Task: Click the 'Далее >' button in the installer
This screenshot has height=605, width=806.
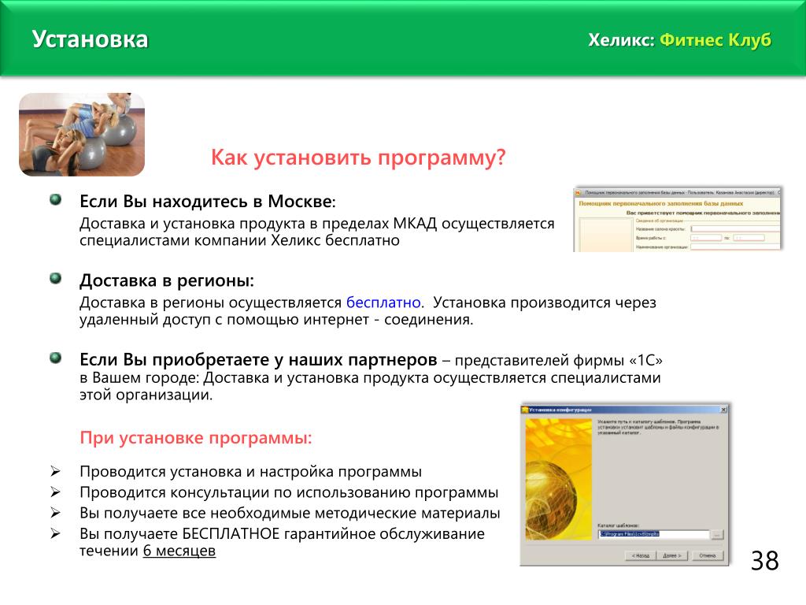Action: click(x=672, y=555)
